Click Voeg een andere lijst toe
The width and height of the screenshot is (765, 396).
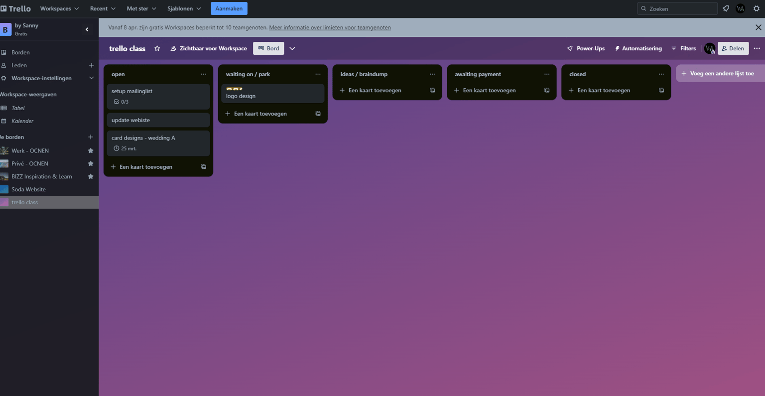[720, 73]
